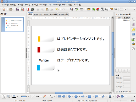Click the Paste clipboard icon
This screenshot has width=136, height=102.
[x=47, y=9]
